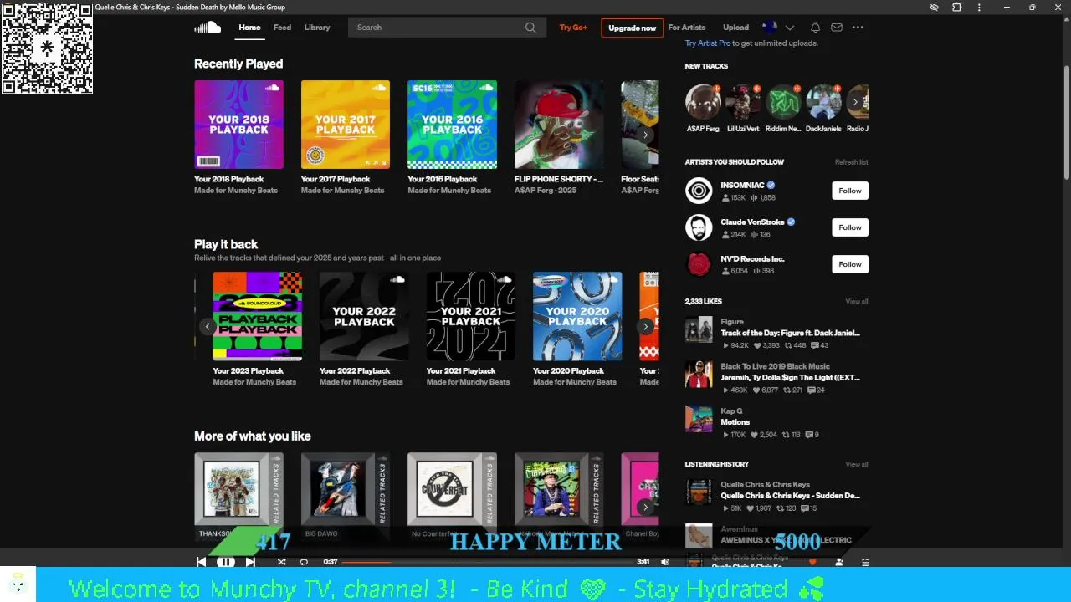This screenshot has height=602, width=1071.
Task: Show more New Tracks artists arrow
Action: click(x=855, y=102)
